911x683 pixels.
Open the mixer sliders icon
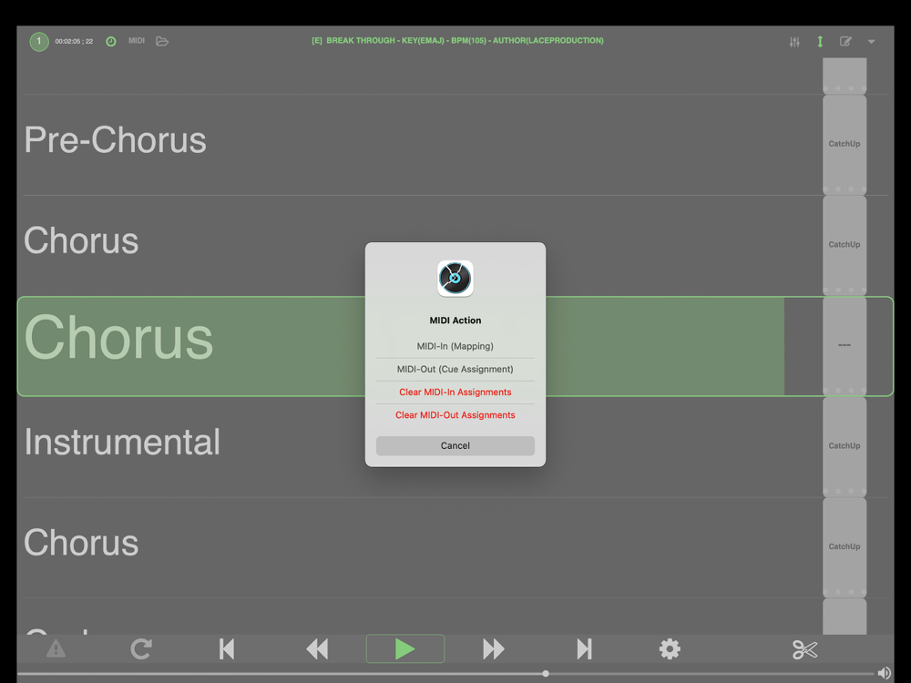pyautogui.click(x=794, y=42)
